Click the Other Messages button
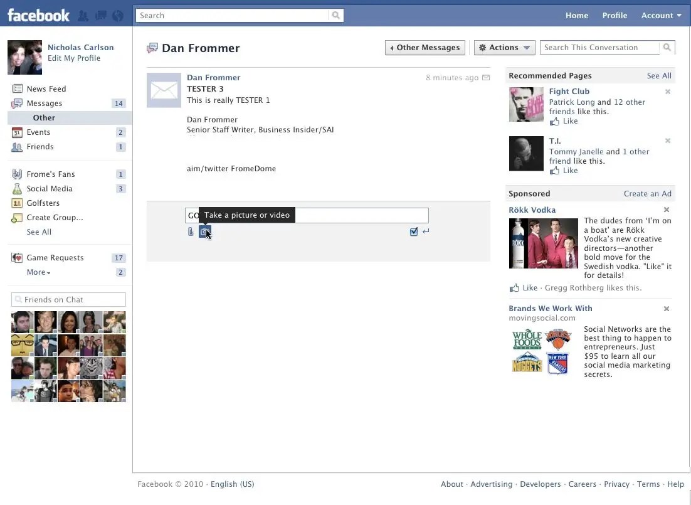This screenshot has height=505, width=691. 425,47
